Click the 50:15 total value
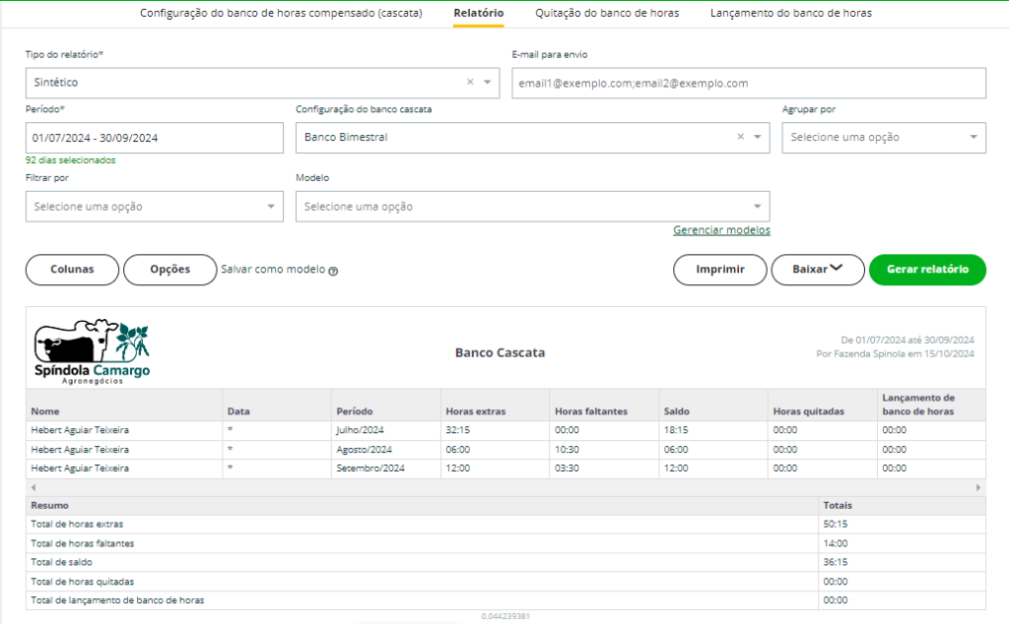The width and height of the screenshot is (1009, 624). coord(836,525)
